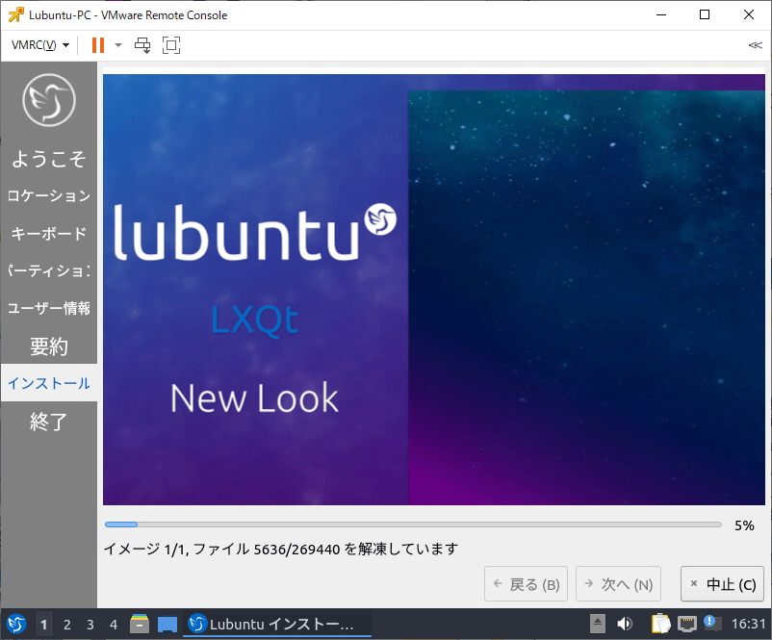Click the blue show desktop taskbar icon
This screenshot has height=640, width=772.
pos(167,625)
